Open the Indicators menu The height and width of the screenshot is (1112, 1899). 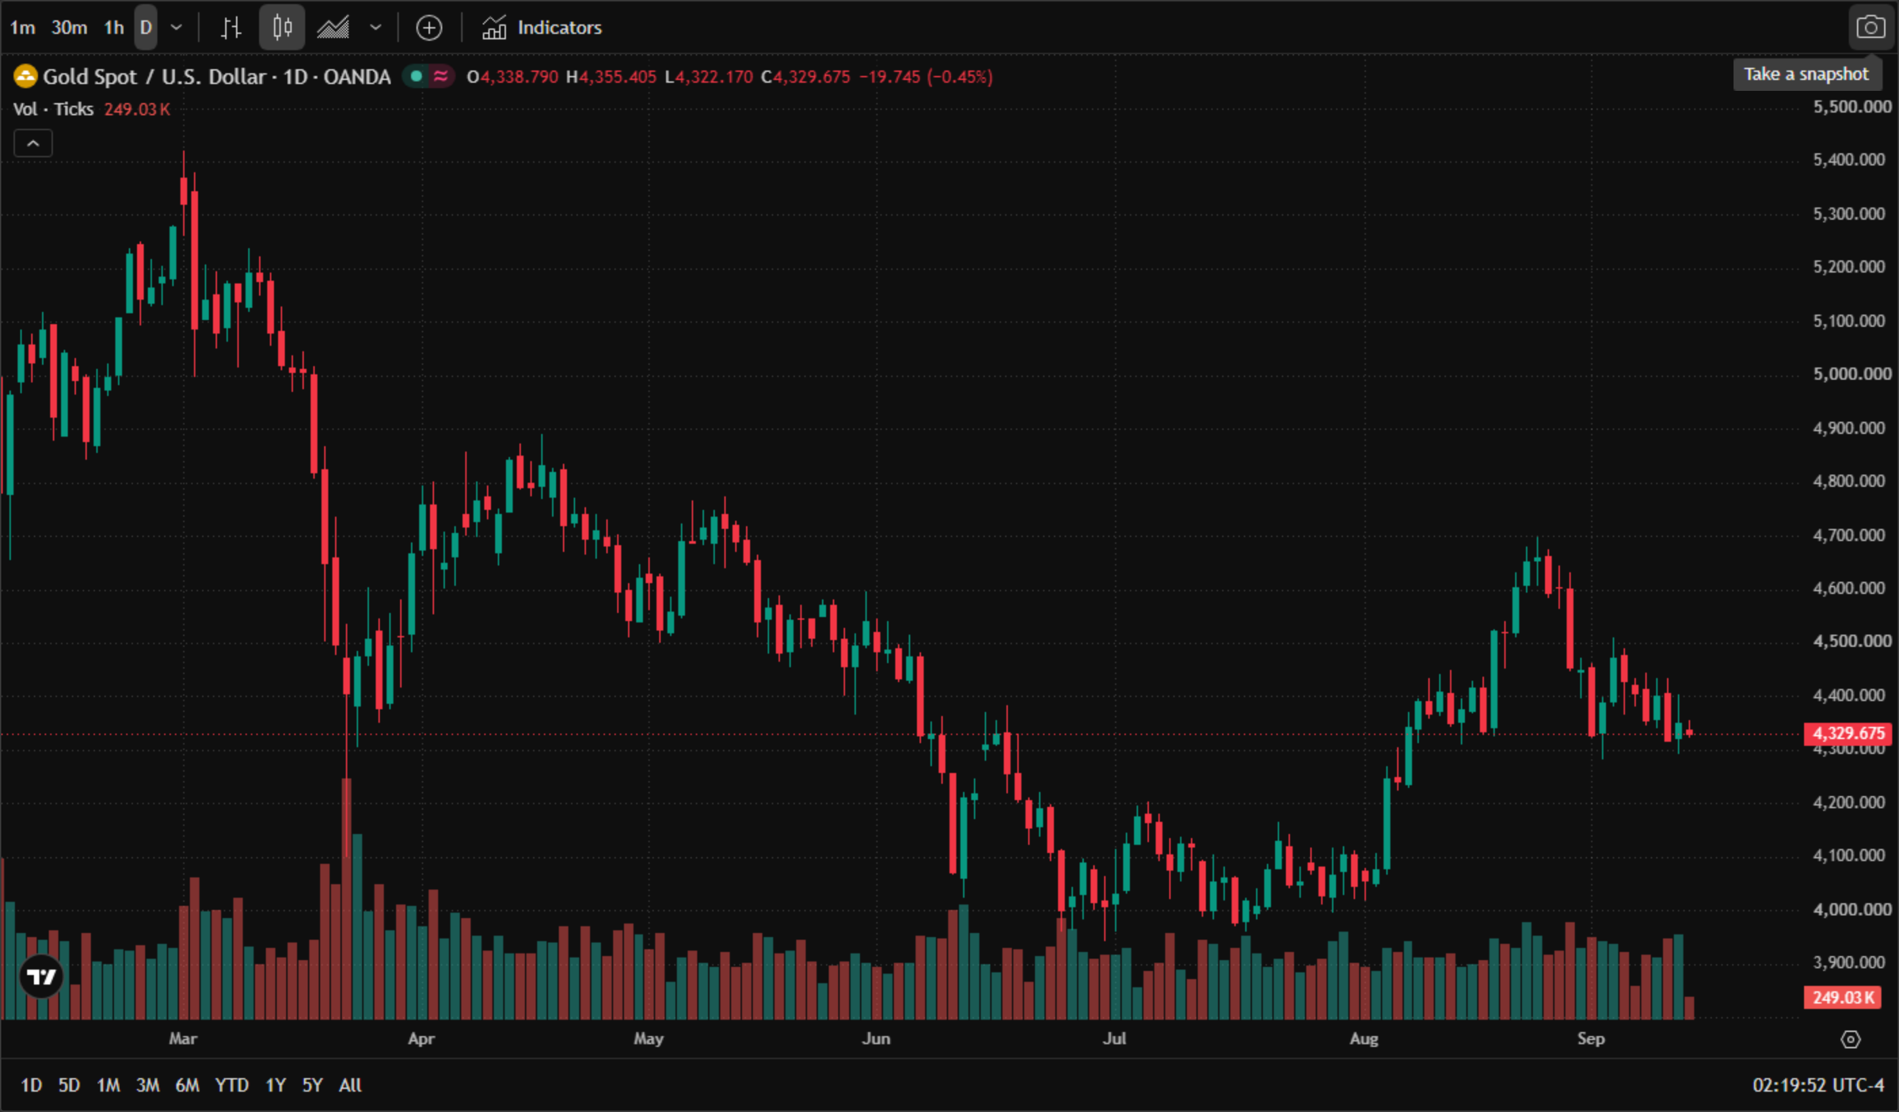coord(542,28)
